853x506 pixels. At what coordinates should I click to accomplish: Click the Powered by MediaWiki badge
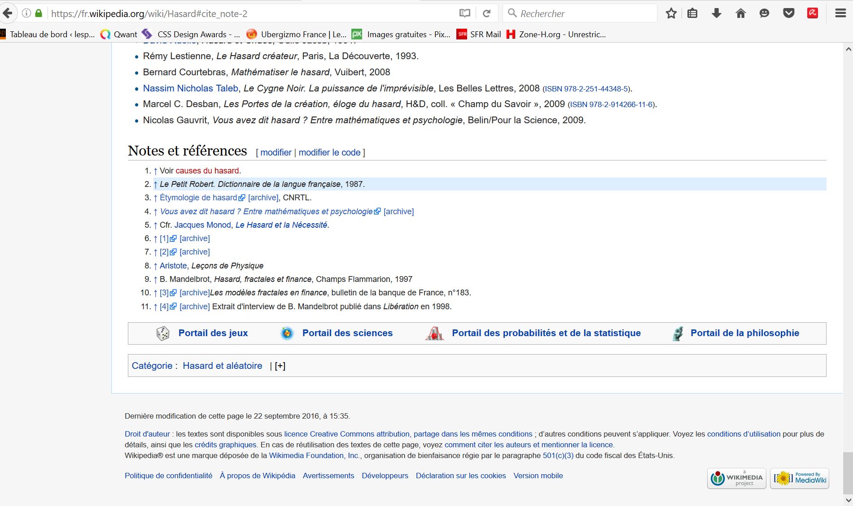coord(799,478)
